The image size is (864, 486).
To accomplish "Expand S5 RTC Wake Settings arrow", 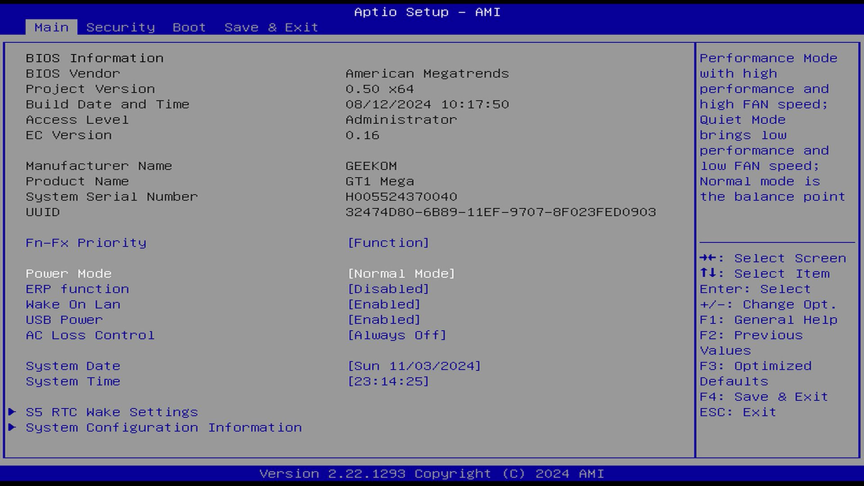I will pos(13,412).
